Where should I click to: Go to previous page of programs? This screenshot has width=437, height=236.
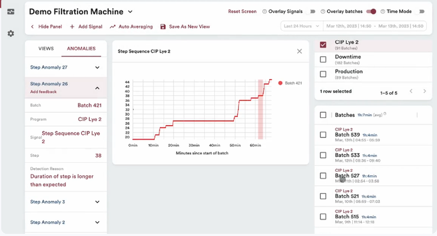(x=411, y=91)
